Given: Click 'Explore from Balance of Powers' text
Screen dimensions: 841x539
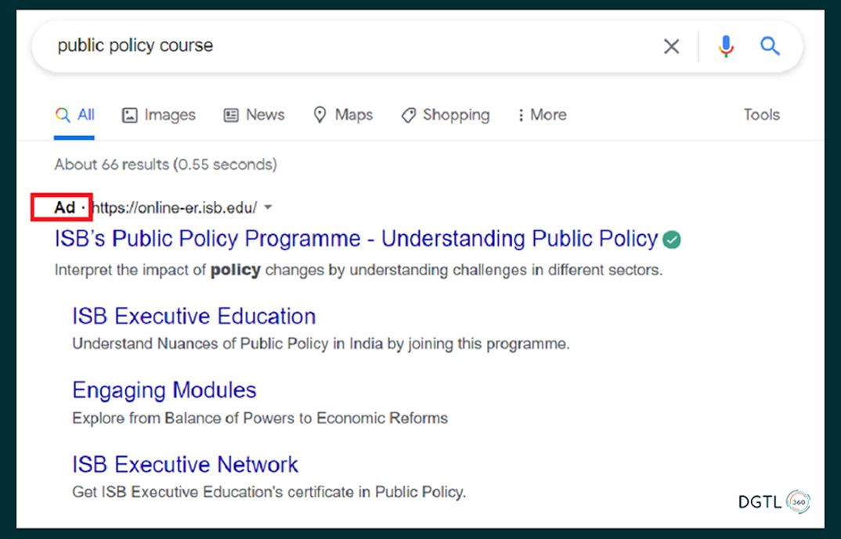Looking at the screenshot, I should click(260, 418).
